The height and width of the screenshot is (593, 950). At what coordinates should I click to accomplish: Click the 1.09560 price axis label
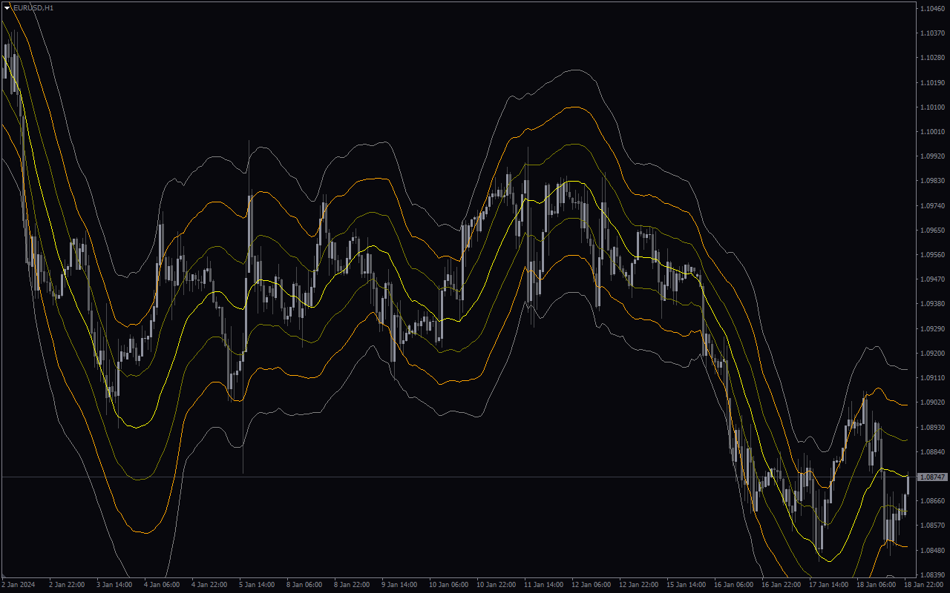[x=932, y=255]
